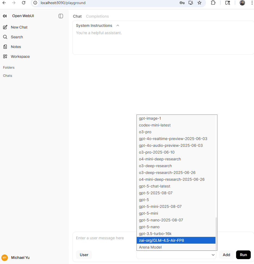Select codex-mini-latest from model list
This screenshot has width=254, height=264.
176,125
